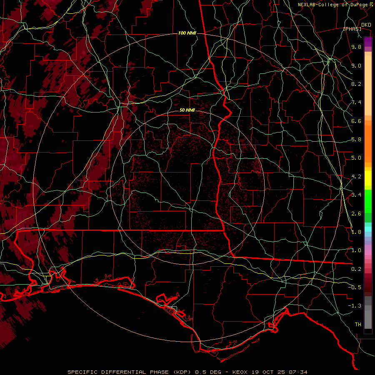Pick the pink swatch beside 1.0
Screen dimensions: 375x375
click(368, 252)
